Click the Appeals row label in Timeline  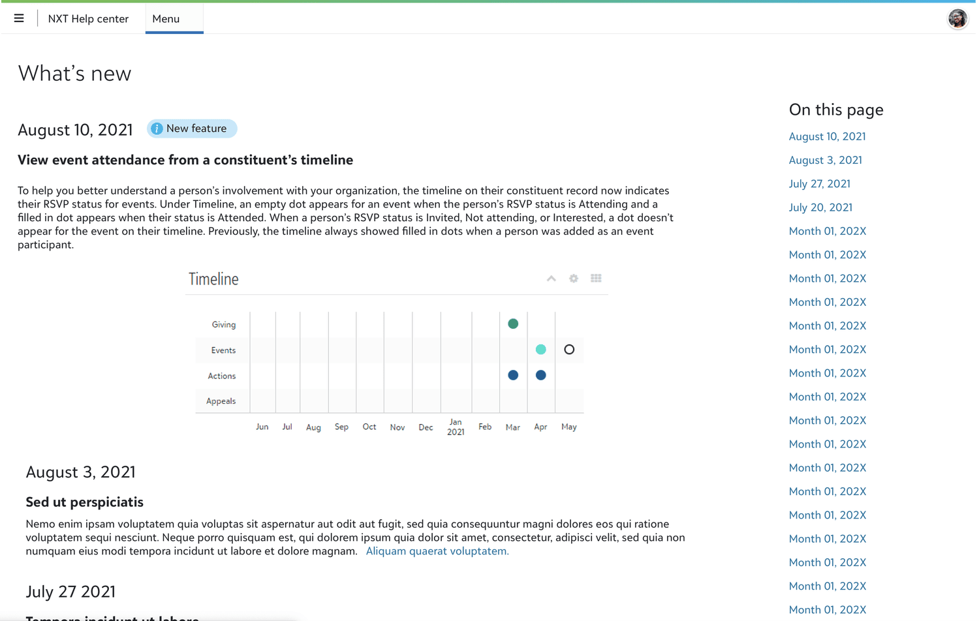[221, 401]
